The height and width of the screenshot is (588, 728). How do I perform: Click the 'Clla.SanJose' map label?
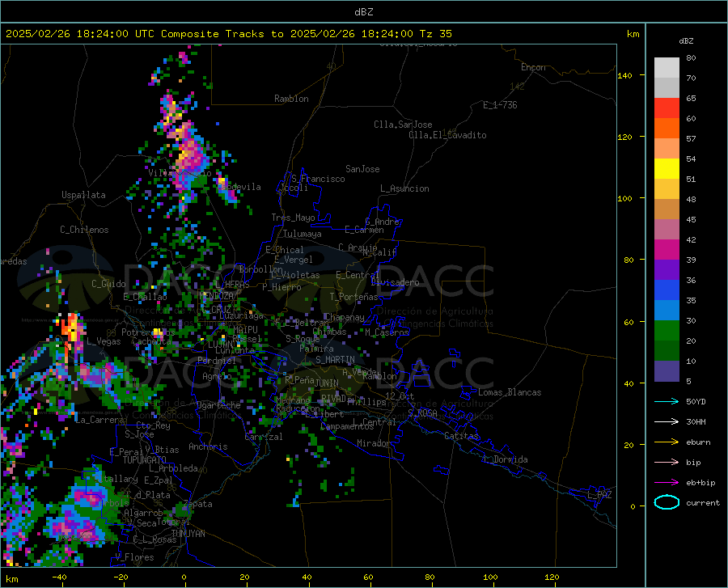pyautogui.click(x=403, y=125)
